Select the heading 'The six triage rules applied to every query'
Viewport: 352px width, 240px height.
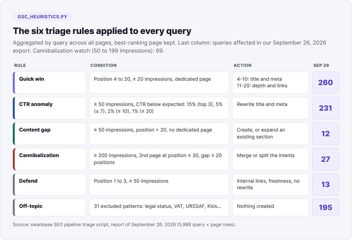coord(102,31)
